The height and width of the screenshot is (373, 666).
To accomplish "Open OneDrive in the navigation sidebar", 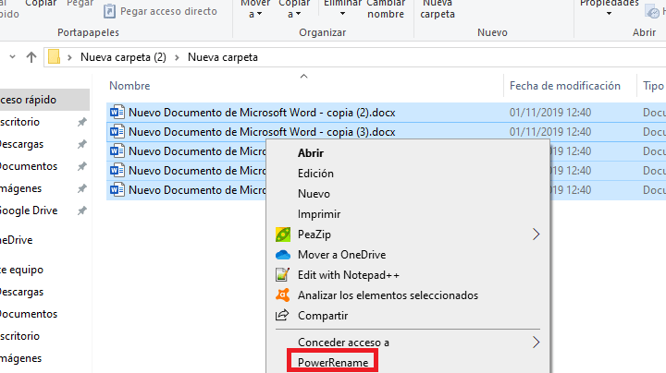I will (20, 240).
